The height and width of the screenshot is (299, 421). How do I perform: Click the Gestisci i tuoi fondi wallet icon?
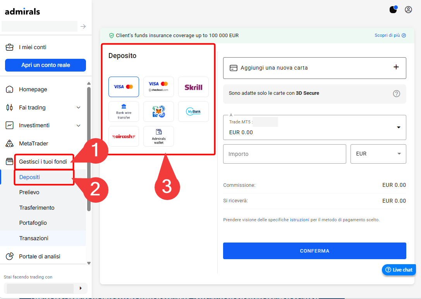[x=9, y=161]
